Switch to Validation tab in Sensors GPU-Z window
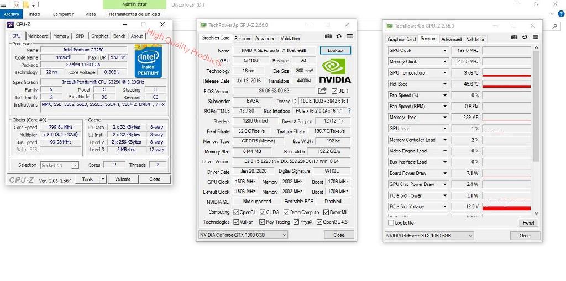566x281 pixels. 476,39
